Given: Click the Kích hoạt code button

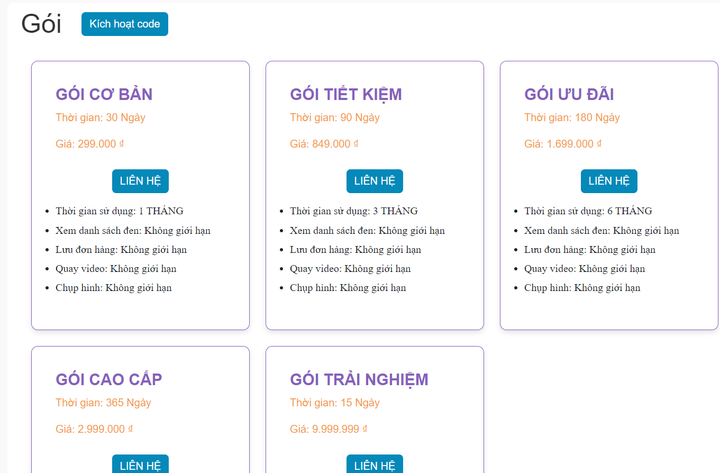Looking at the screenshot, I should tap(125, 24).
